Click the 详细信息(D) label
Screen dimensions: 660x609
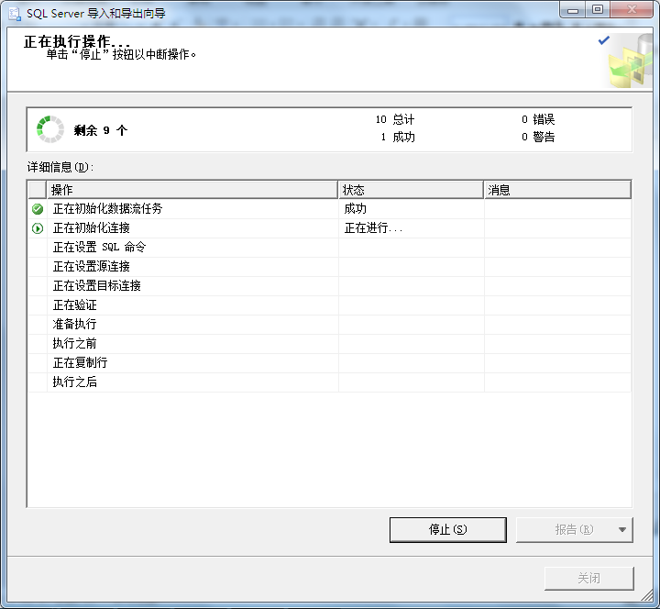pyautogui.click(x=60, y=167)
